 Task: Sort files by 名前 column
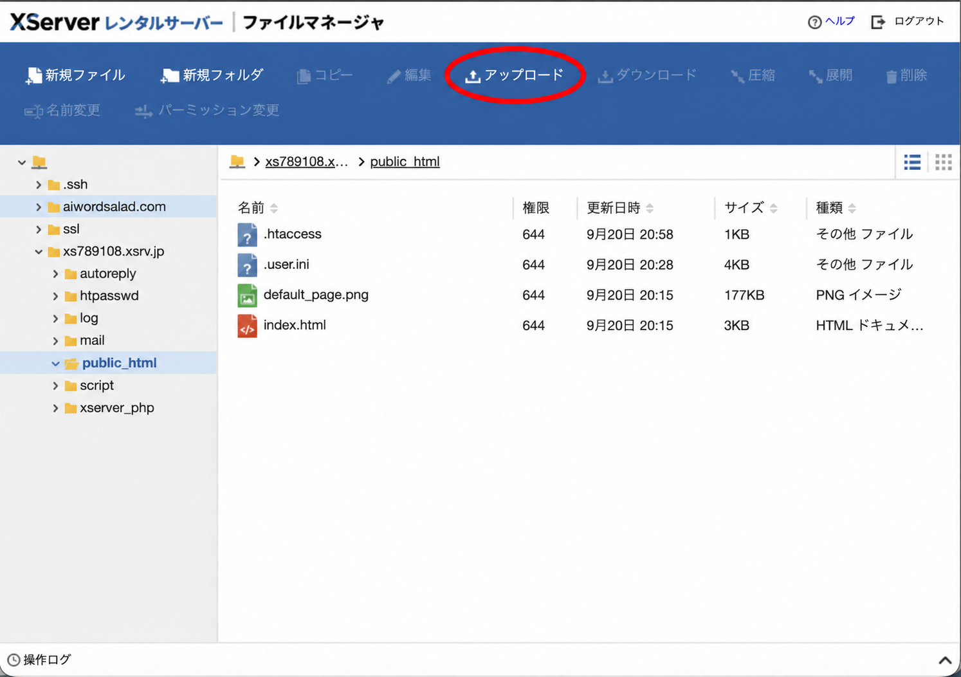258,208
